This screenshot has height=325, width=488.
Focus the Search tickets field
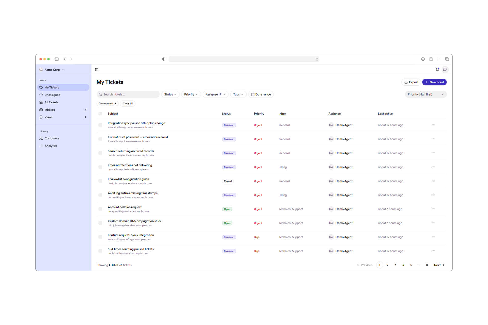pyautogui.click(x=128, y=94)
